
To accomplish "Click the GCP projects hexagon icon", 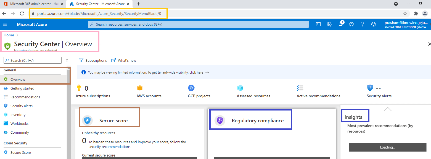I will 191,88.
